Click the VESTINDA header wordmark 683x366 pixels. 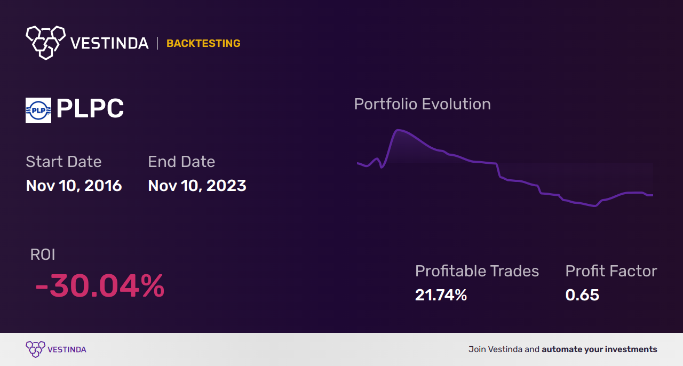(109, 43)
